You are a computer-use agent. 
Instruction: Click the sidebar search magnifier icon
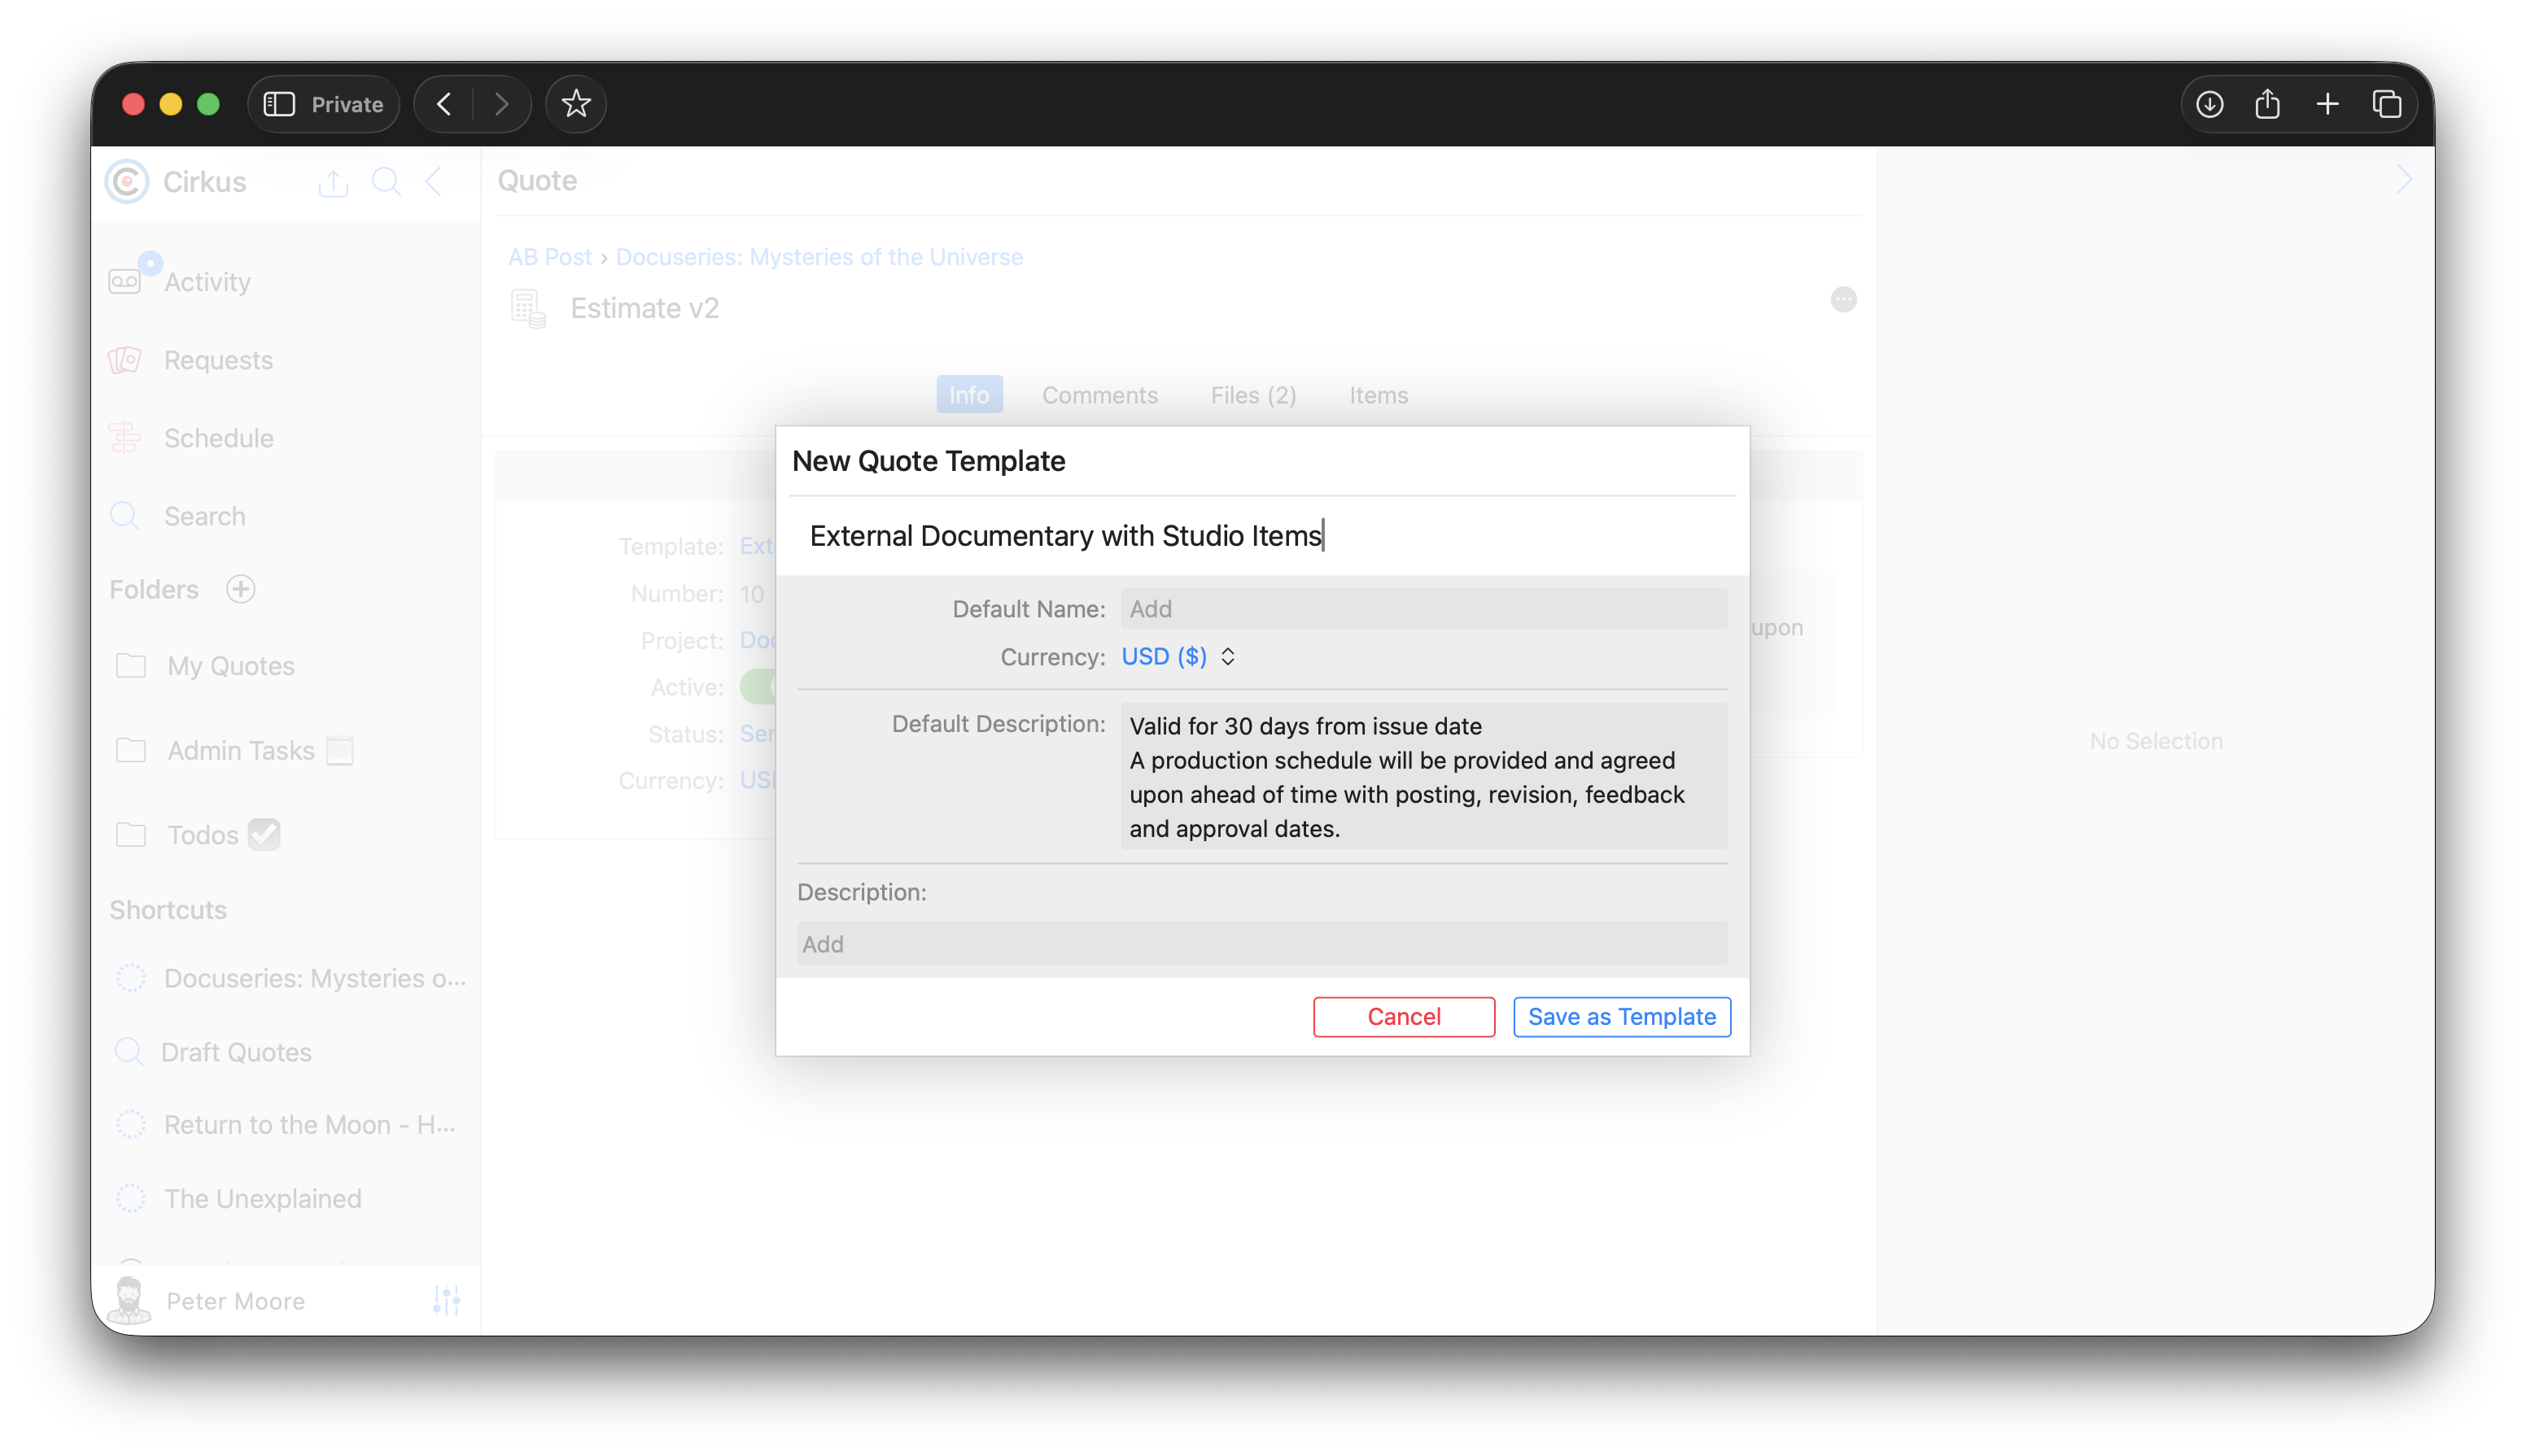[387, 182]
